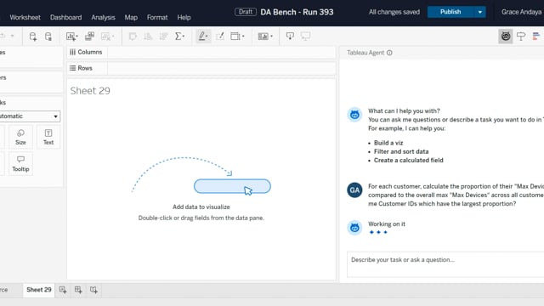544x306 pixels.
Task: Open the Highlight icon dropdown arrow
Action: (x=207, y=37)
